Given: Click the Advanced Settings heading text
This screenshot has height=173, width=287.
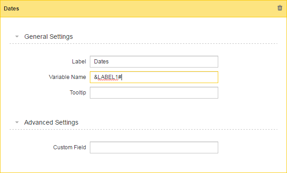Looking at the screenshot, I should pos(51,122).
